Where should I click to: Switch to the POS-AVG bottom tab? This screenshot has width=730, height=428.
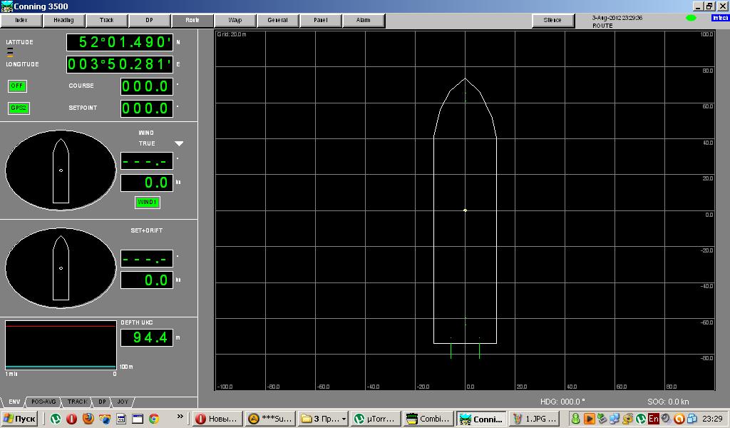[x=44, y=402]
